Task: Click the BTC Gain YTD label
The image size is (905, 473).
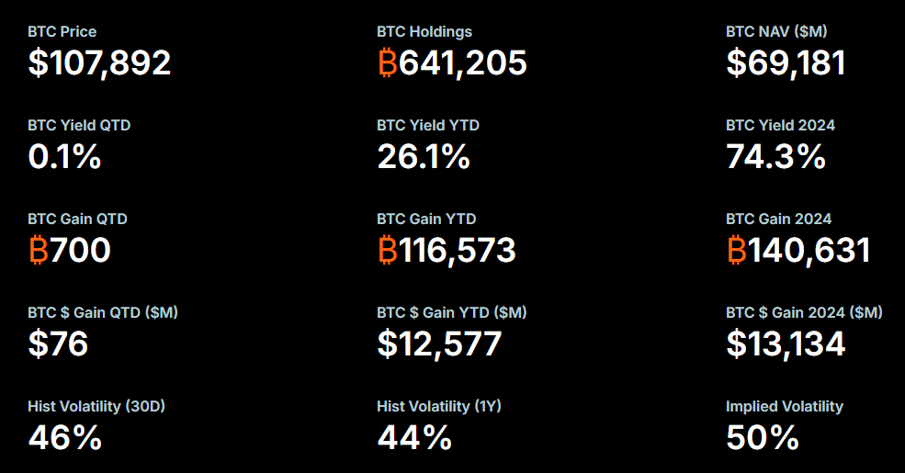Action: coord(426,219)
